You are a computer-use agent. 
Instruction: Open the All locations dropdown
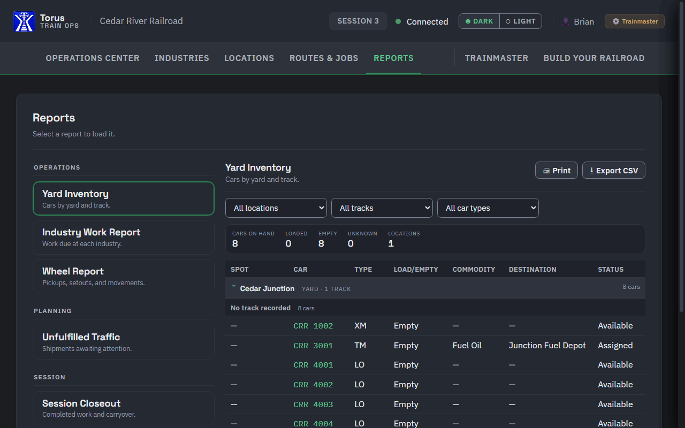(276, 208)
